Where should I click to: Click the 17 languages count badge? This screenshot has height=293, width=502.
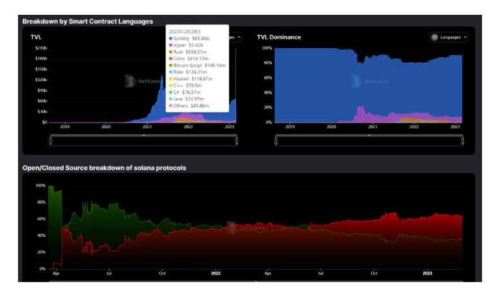coord(434,37)
